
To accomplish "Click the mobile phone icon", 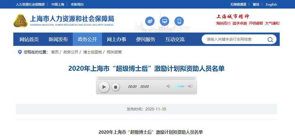I will click(x=179, y=21).
